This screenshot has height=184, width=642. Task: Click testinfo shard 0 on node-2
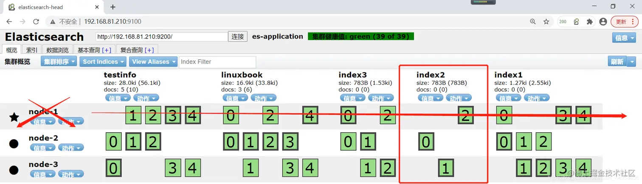(113, 142)
